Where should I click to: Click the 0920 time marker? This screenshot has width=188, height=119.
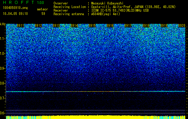182,26
